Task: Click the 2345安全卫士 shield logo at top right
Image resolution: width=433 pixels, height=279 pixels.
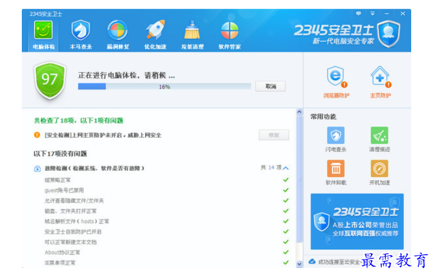Action: [x=389, y=34]
